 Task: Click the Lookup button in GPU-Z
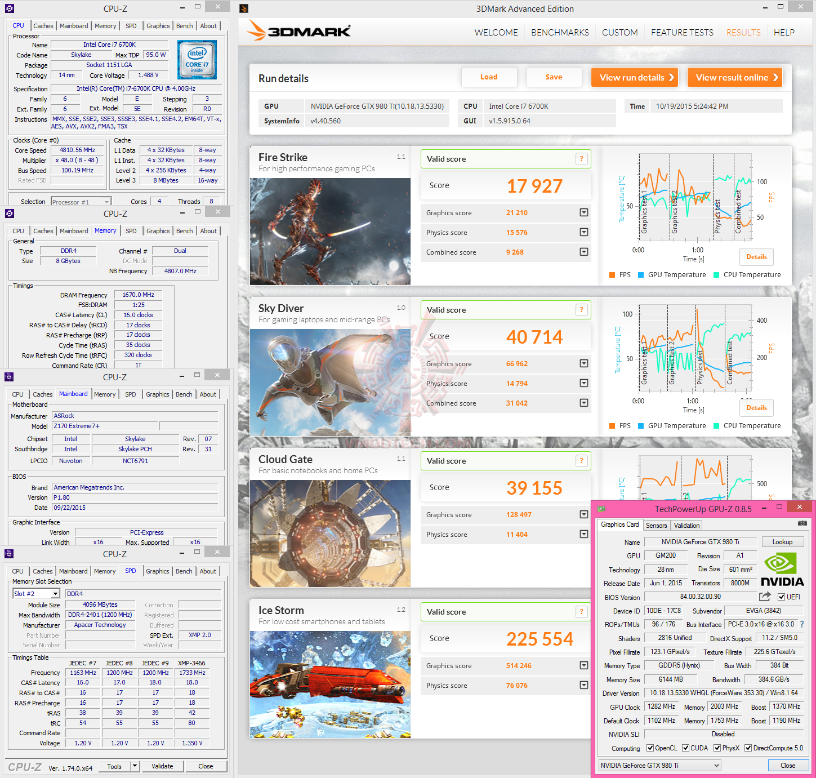(x=782, y=542)
